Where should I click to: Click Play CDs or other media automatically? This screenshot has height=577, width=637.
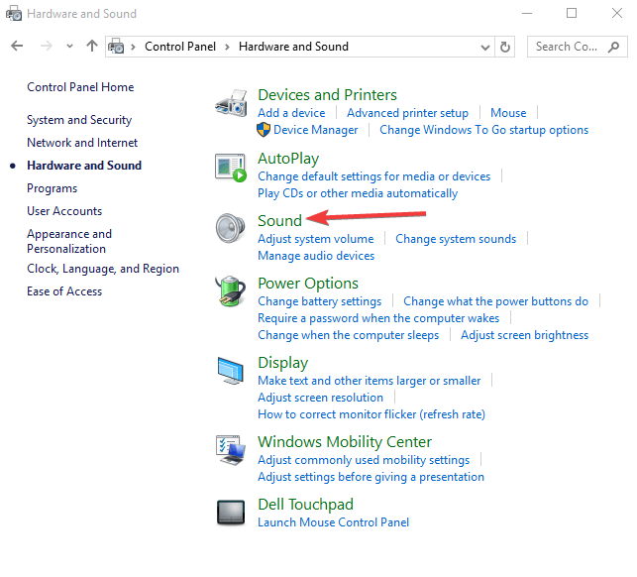[x=358, y=193]
